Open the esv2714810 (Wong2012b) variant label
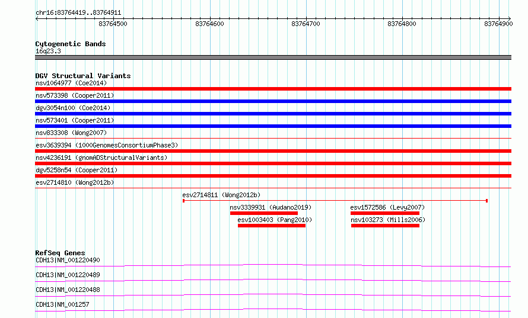Viewport: 528px width, 318px height. [x=75, y=182]
